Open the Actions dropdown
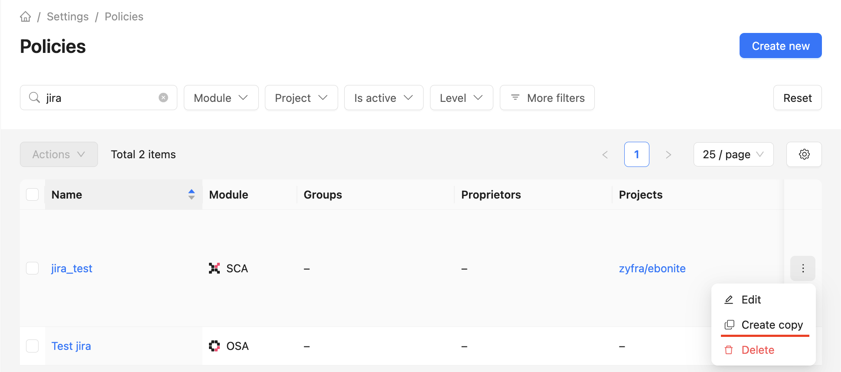 coord(59,154)
